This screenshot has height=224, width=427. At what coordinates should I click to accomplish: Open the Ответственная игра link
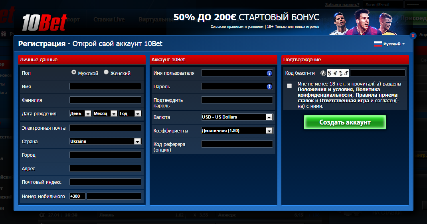[344, 100]
